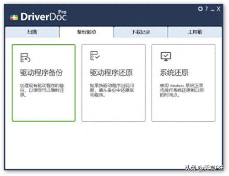The image size is (229, 176).
Task: Click description text 创建现有驱动程序的备份
Action: pos(42,90)
